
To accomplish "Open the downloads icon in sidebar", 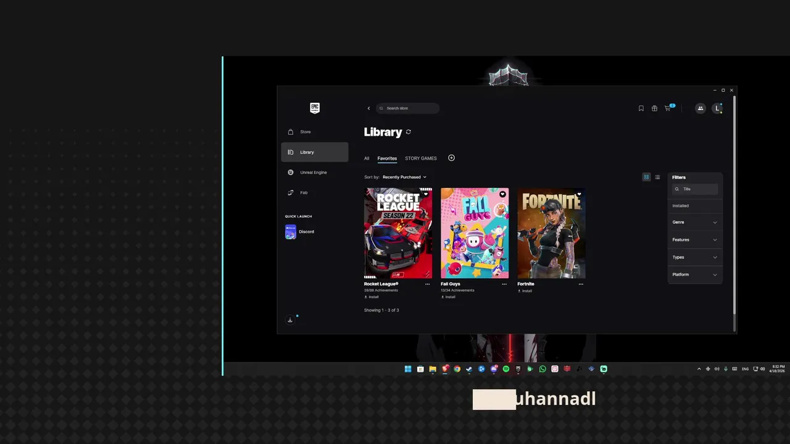I will tap(290, 320).
